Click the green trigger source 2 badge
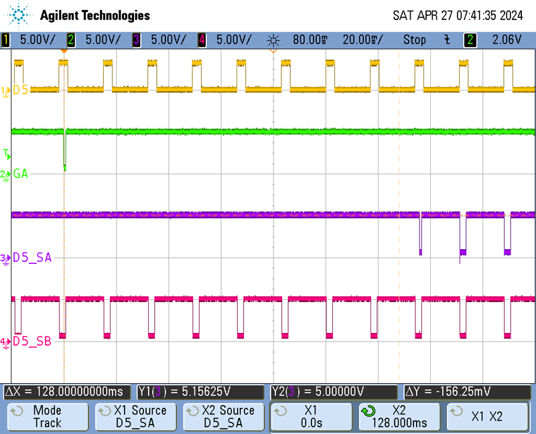 470,40
